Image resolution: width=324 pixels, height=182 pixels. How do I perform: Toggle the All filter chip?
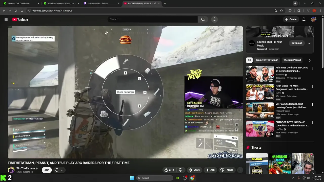[249, 60]
